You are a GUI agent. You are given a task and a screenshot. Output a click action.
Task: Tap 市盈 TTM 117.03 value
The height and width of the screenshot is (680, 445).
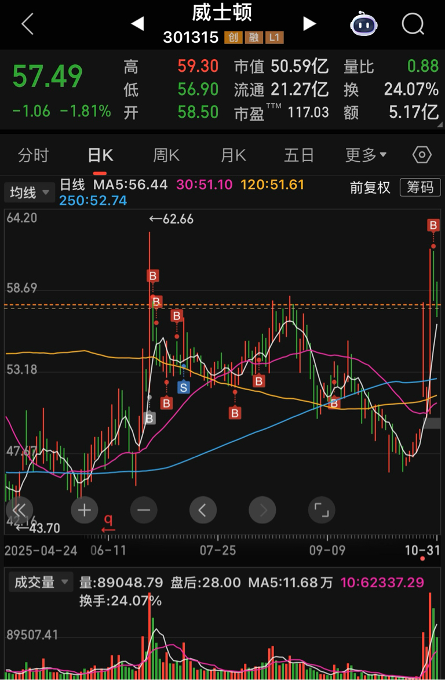point(308,113)
